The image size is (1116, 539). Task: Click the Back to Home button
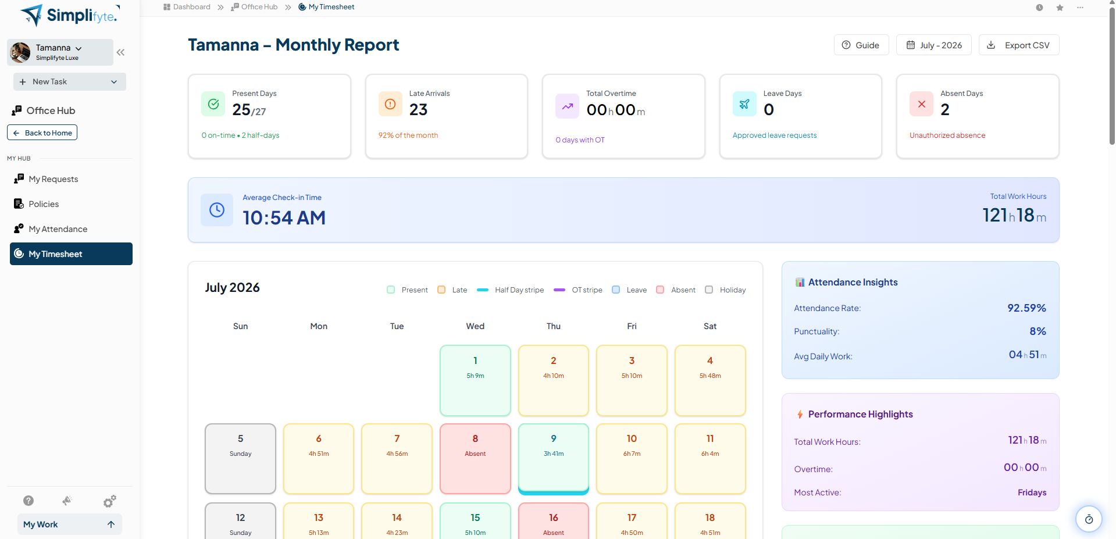pos(42,133)
